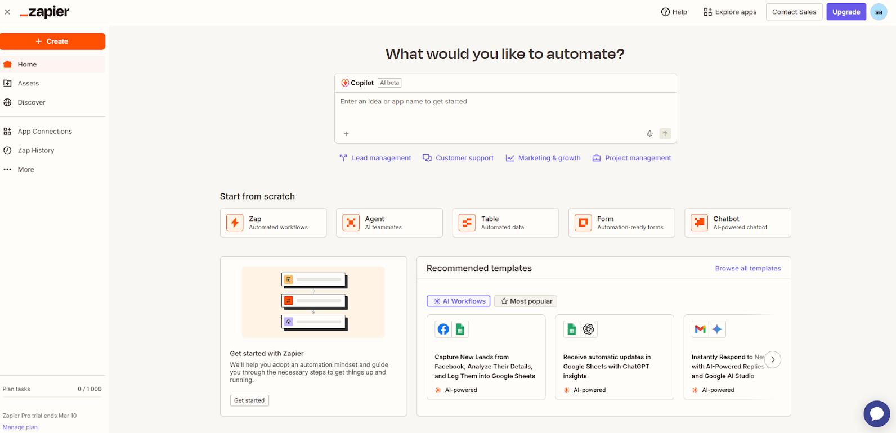
Task: Click the next arrow in templates carousel
Action: [773, 359]
